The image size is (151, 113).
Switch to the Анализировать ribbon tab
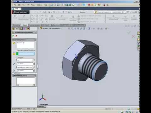click(x=35, y=25)
